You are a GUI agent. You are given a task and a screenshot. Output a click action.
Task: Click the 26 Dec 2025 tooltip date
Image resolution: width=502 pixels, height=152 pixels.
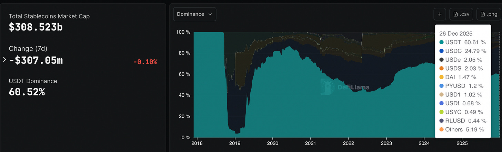[456, 34]
